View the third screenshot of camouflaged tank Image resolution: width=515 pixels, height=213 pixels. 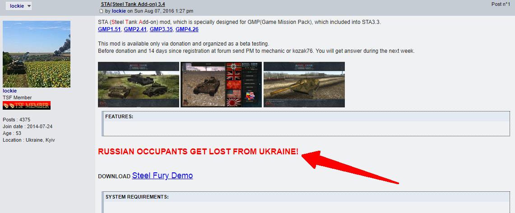(304, 85)
